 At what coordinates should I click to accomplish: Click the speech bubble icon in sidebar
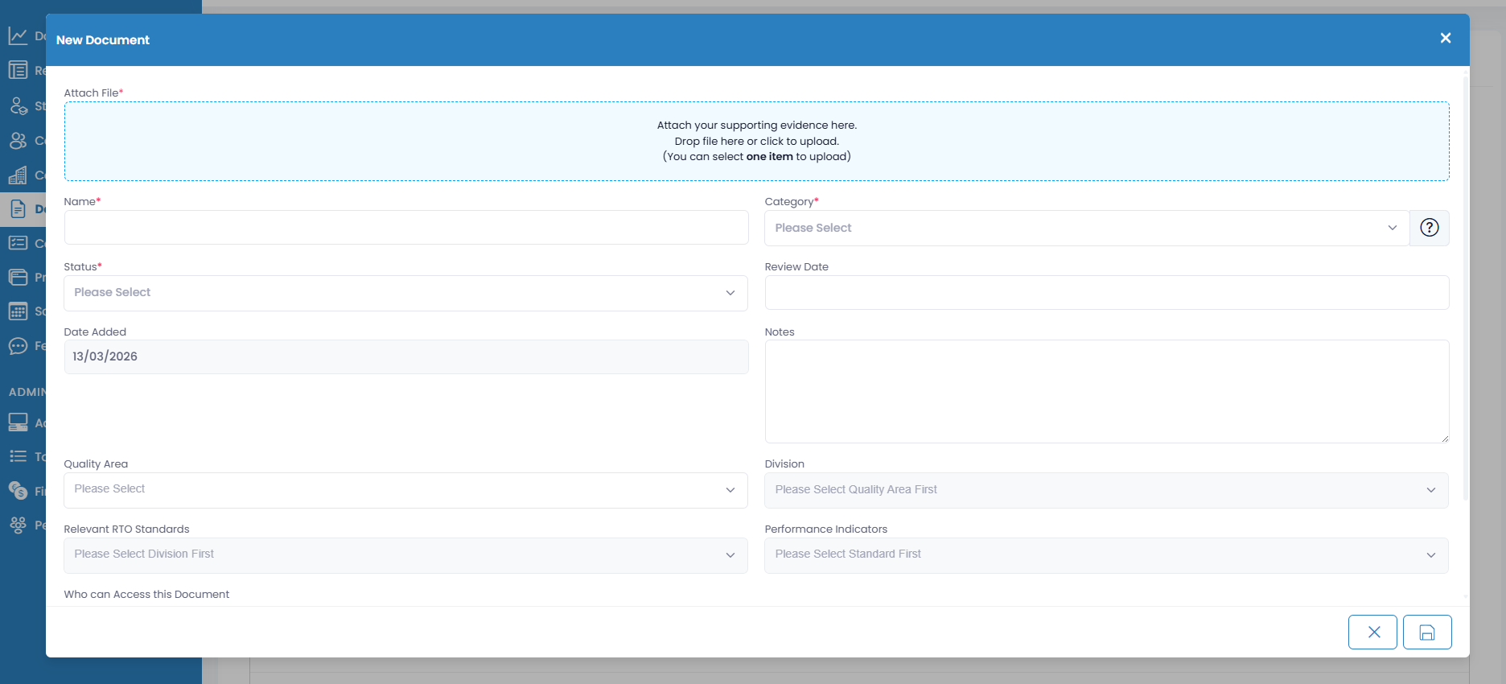[x=18, y=346]
